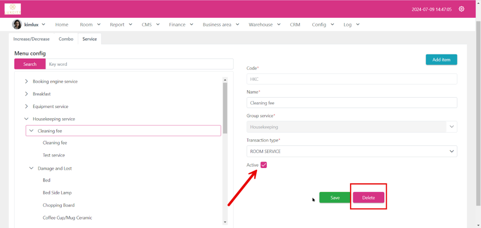
Task: Click the pink Delete button
Action: [x=369, y=198]
